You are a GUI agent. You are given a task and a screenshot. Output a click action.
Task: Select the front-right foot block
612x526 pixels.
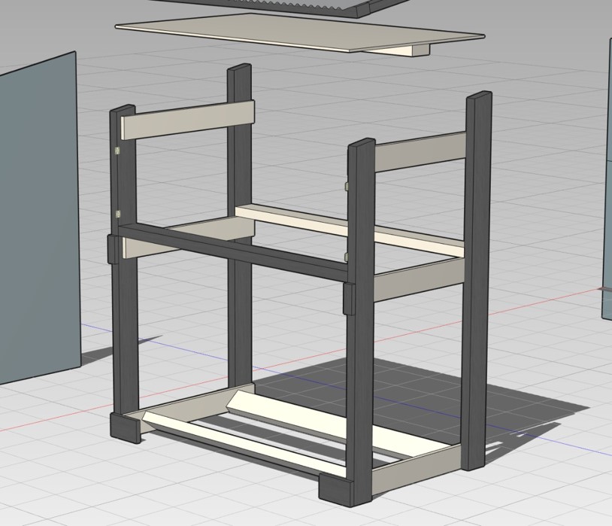(x=345, y=489)
